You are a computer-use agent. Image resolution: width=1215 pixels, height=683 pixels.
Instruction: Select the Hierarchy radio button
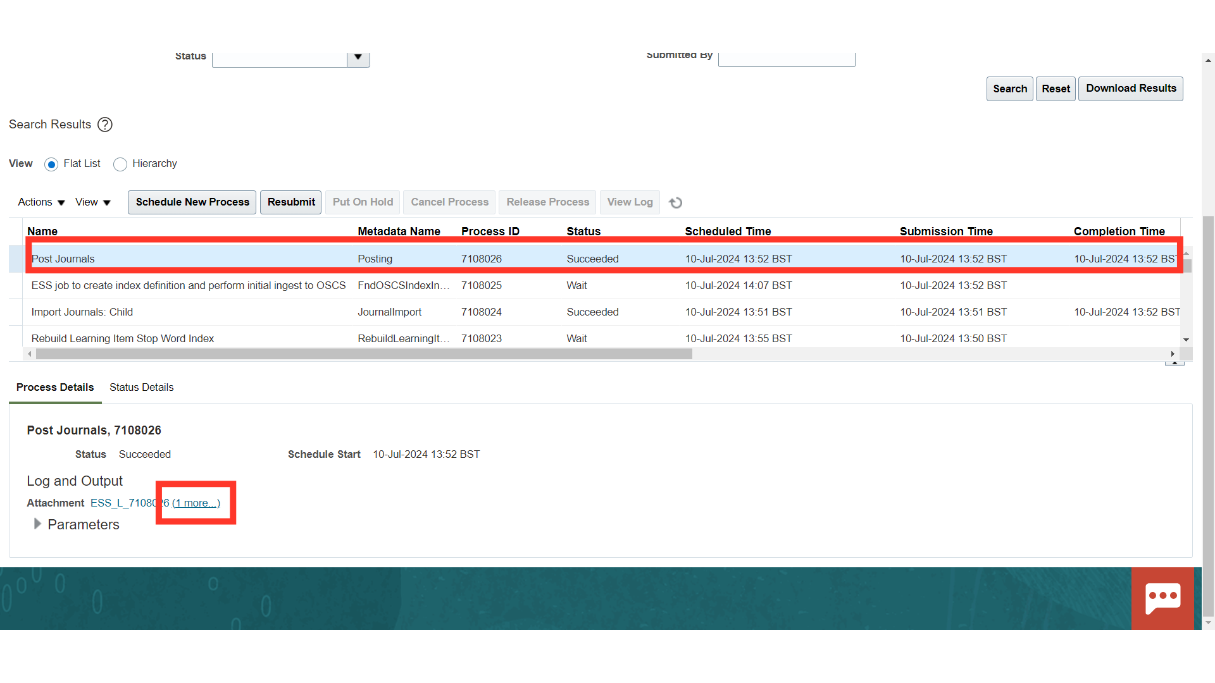point(120,164)
